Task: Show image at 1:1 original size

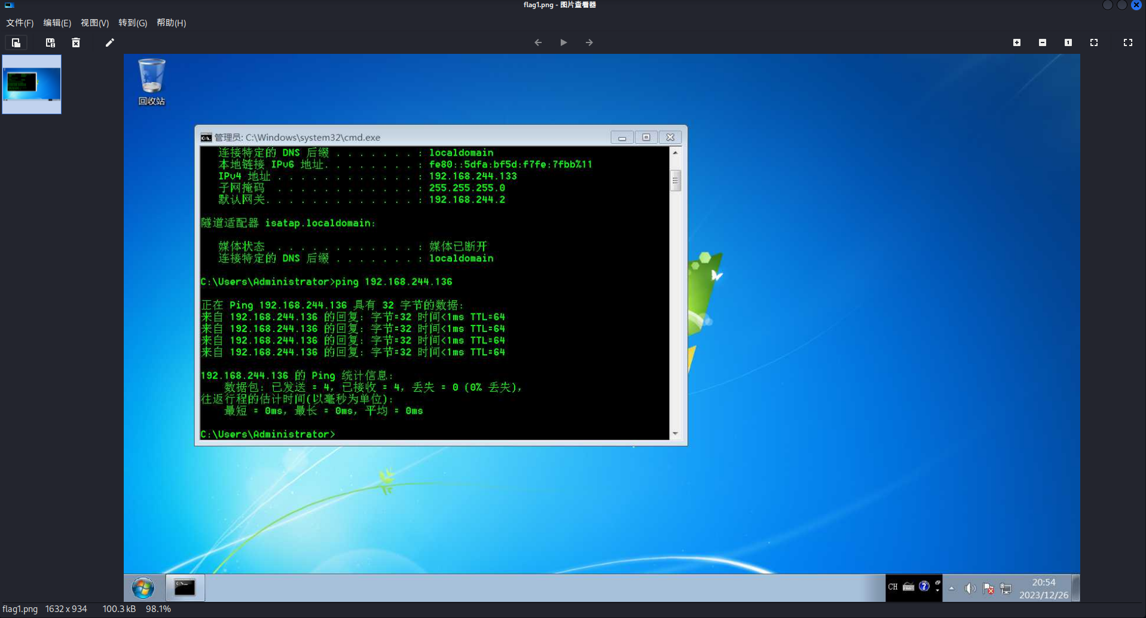Action: click(x=1068, y=42)
